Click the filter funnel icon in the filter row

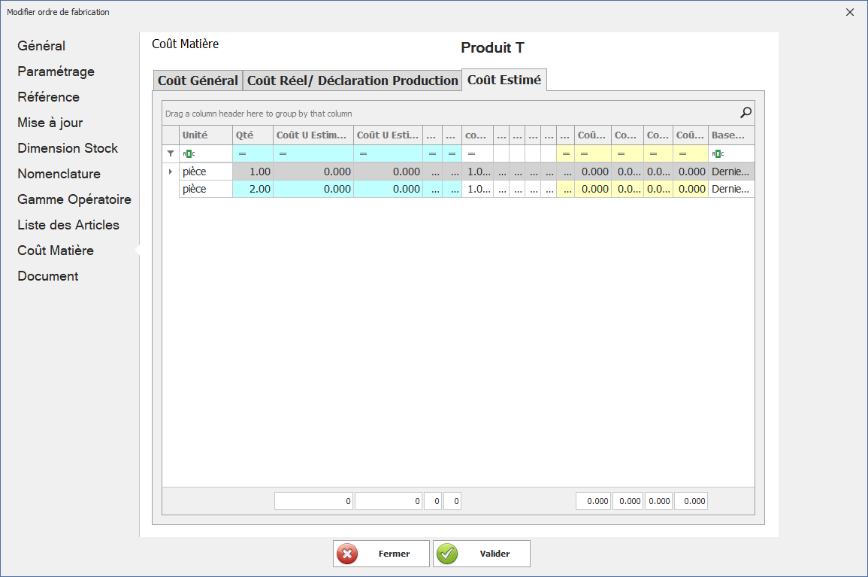pyautogui.click(x=171, y=153)
